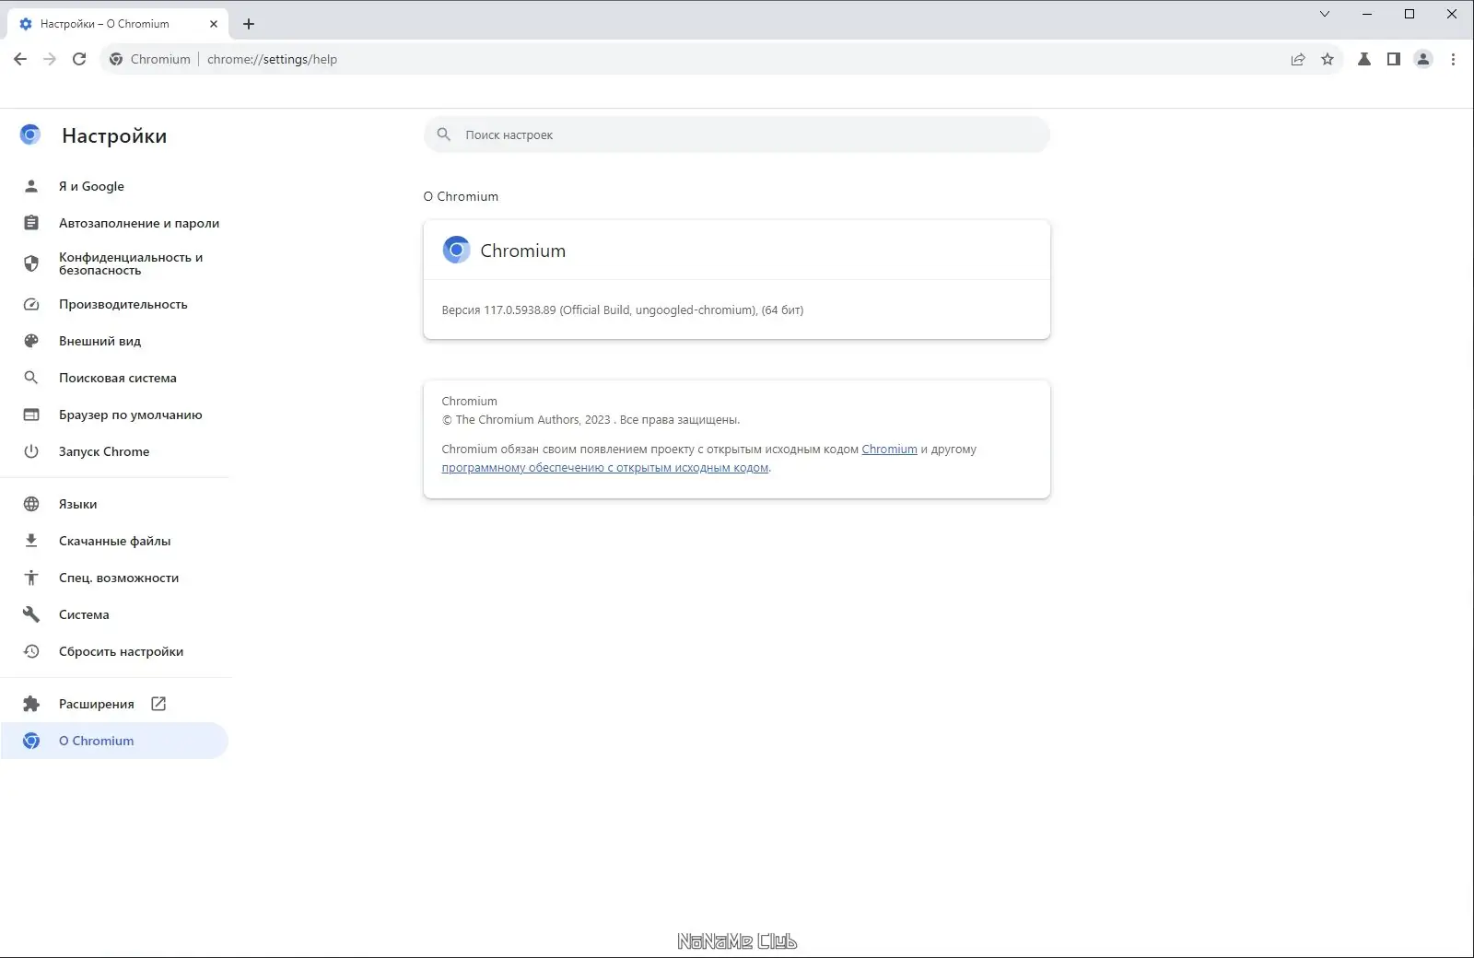Click the Chromium logo in the version card
Viewport: 1474px width, 958px height.
pos(456,250)
